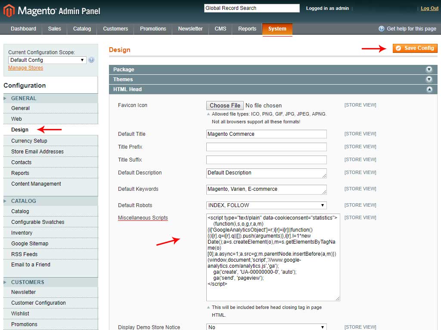The width and height of the screenshot is (441, 330).
Task: Click the Package section header
Action: pyautogui.click(x=273, y=70)
